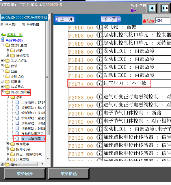This screenshot has height=185, width=171.
Task: Click the current page number field
Action: pos(163,21)
